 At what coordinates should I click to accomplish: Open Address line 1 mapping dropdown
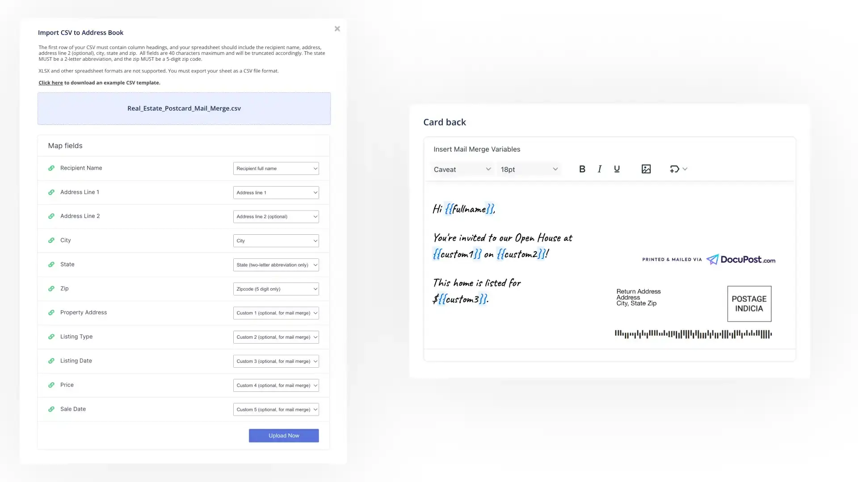276,192
